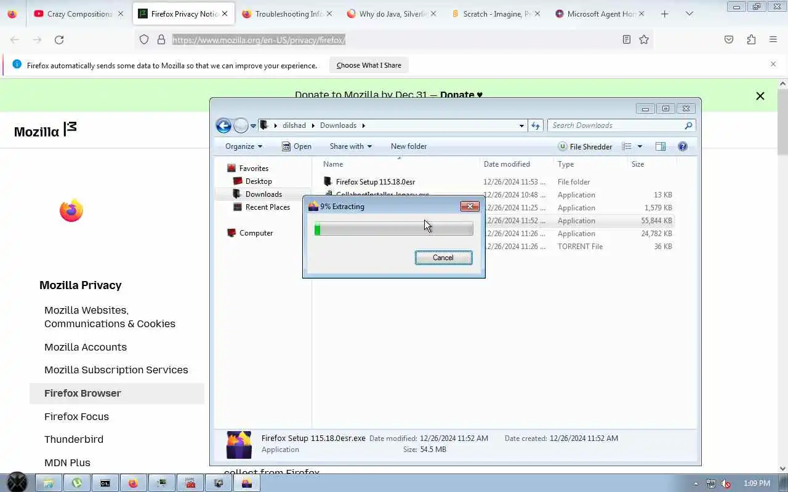This screenshot has height=492, width=788.
Task: Click the network icon in the system tray
Action: tap(711, 483)
